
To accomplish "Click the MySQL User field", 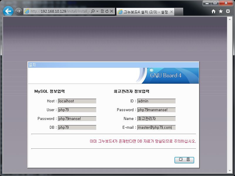I will tap(77, 110).
